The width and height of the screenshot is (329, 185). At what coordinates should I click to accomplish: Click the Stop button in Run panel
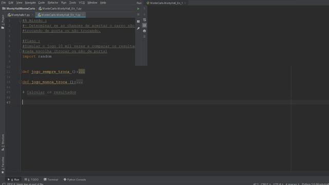point(138,14)
